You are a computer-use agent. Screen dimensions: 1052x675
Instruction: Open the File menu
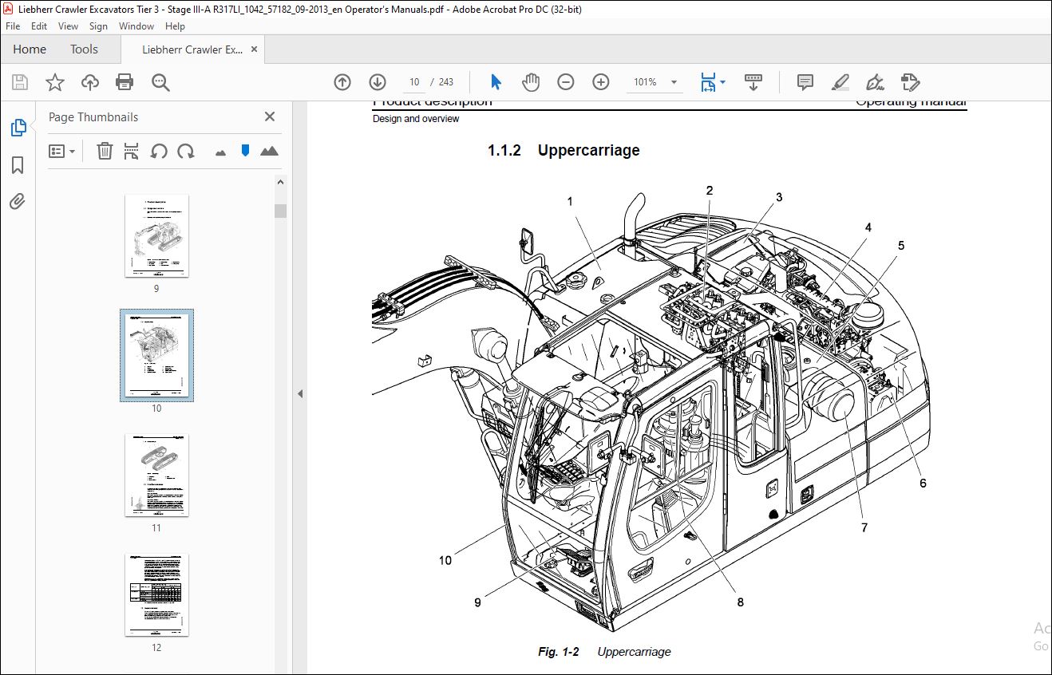12,26
